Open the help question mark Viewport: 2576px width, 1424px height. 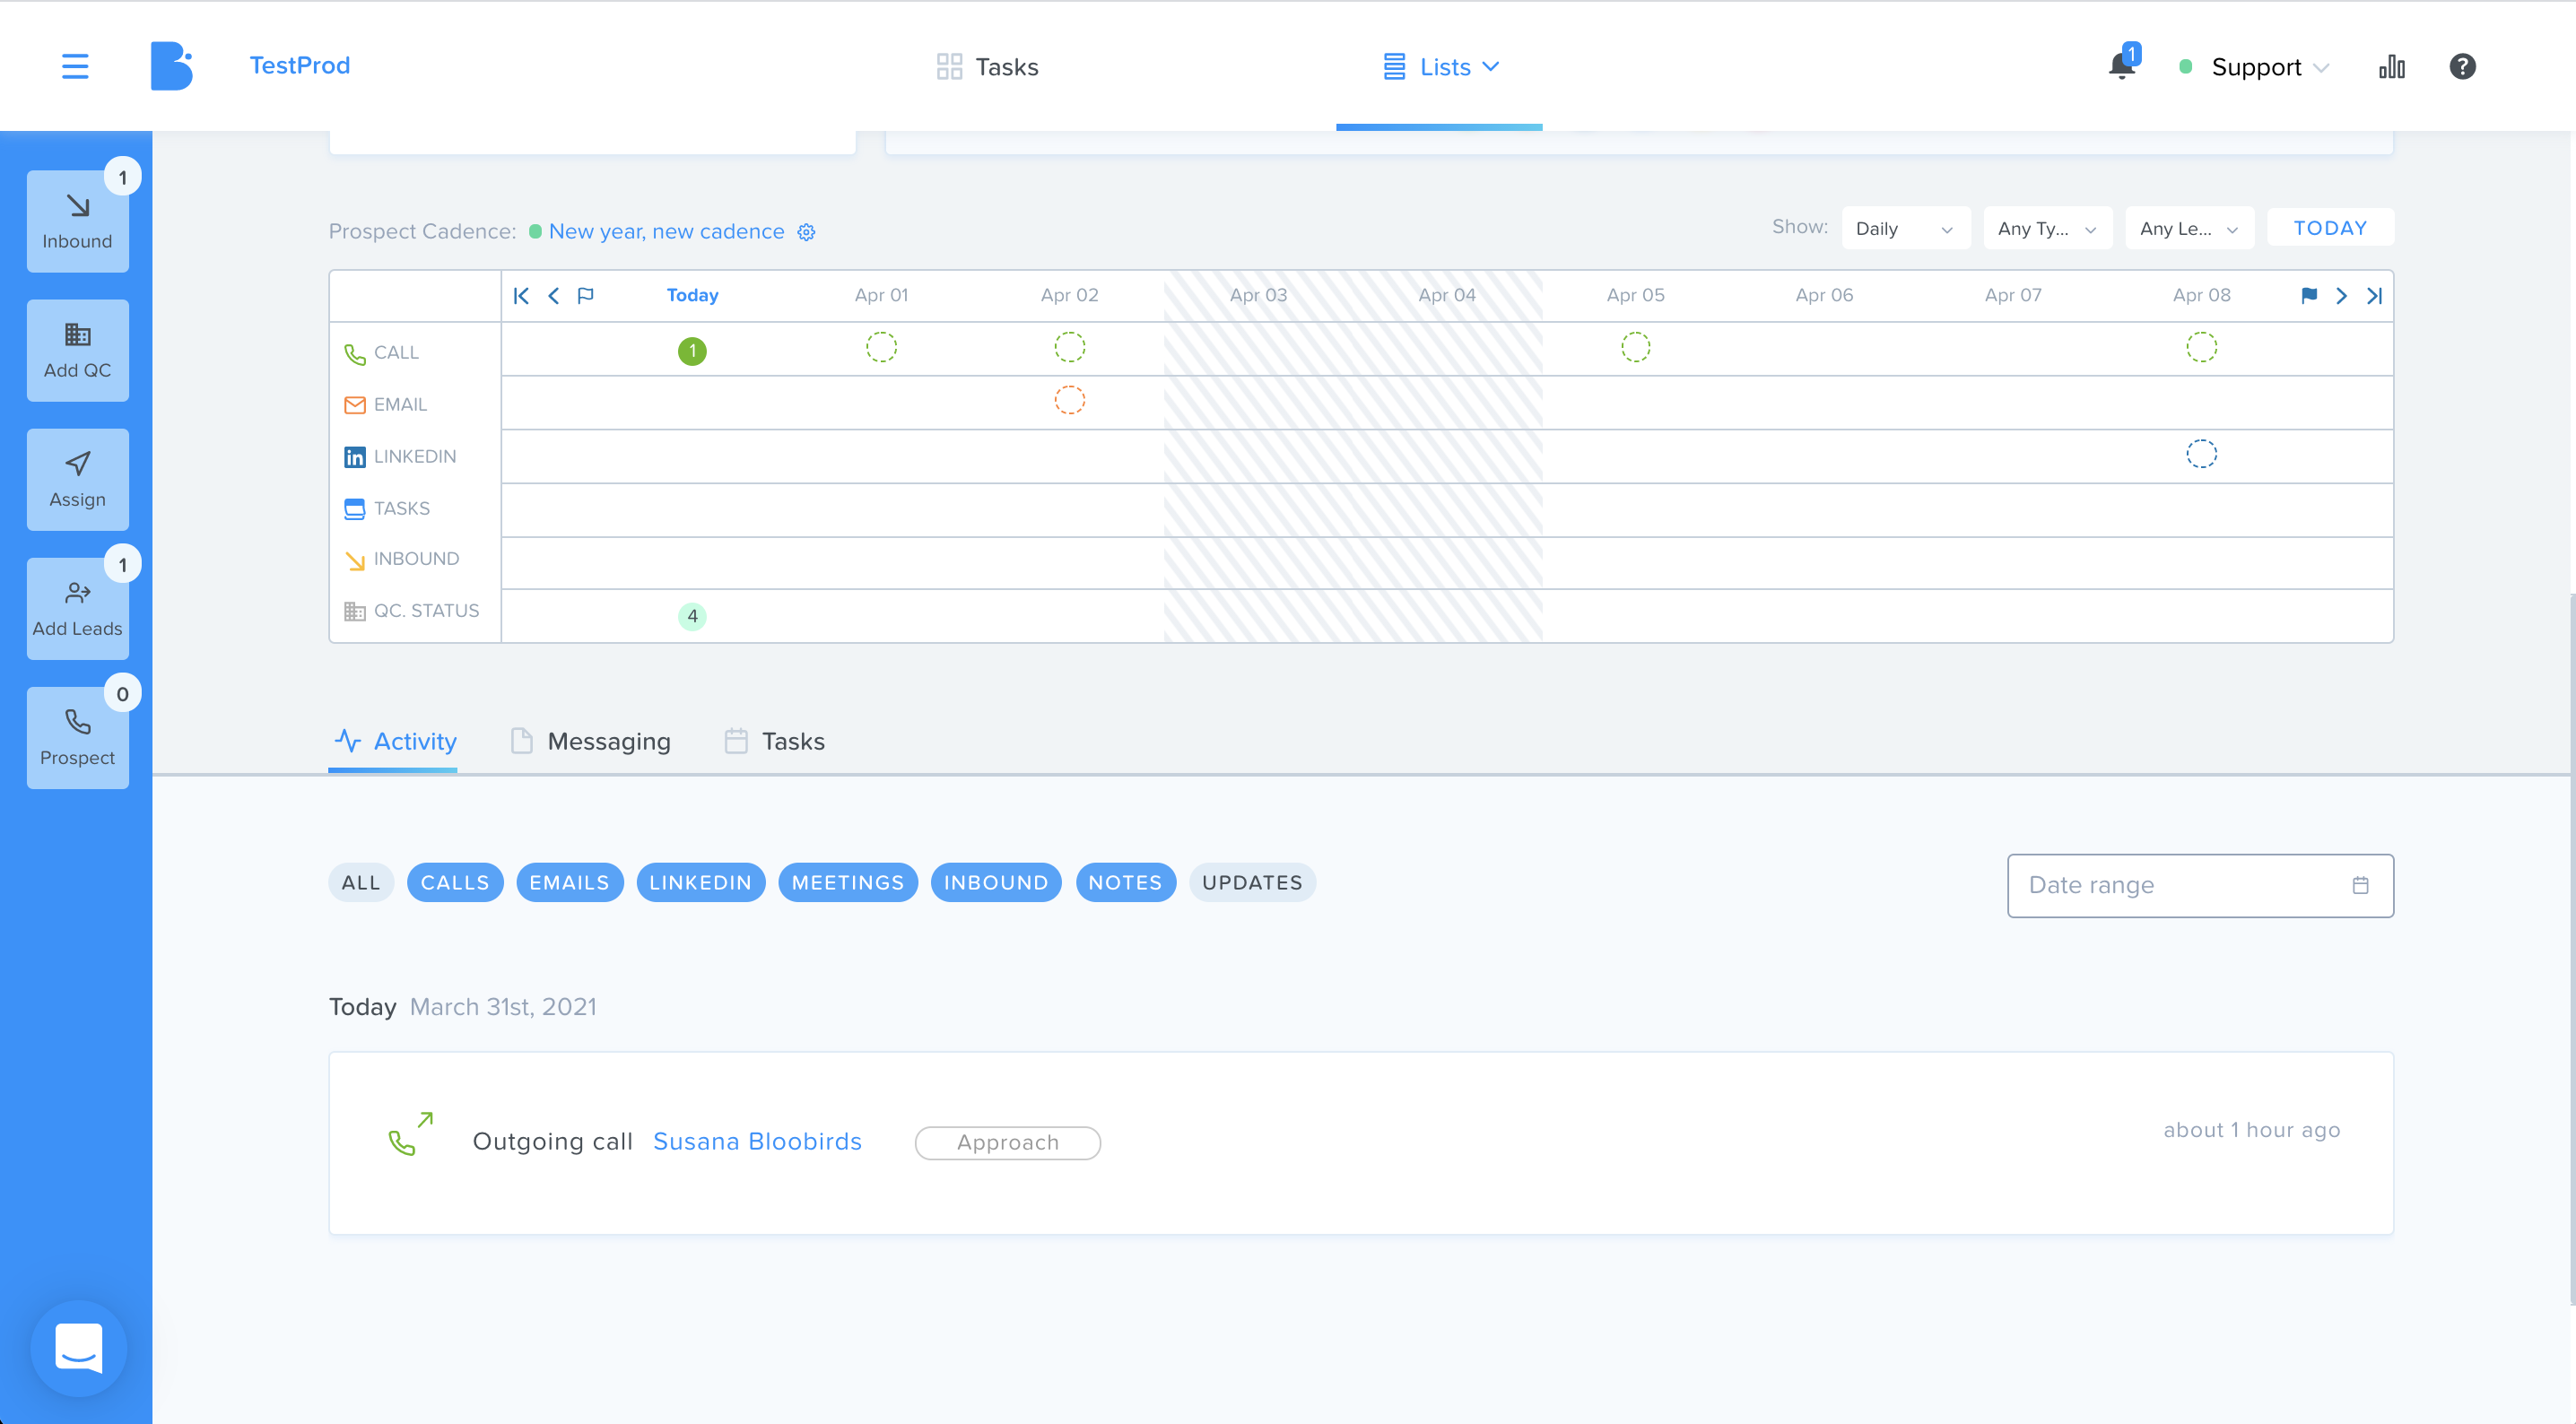[x=2462, y=66]
